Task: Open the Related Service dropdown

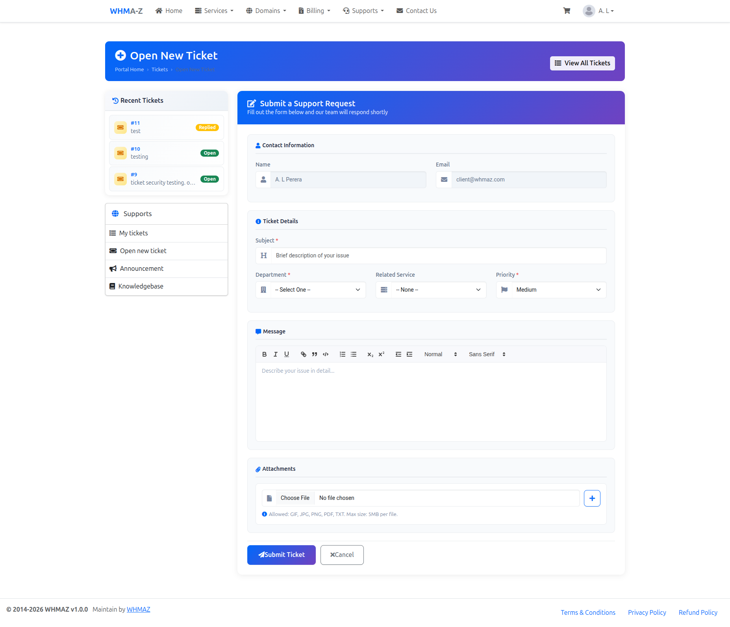Action: 431,290
